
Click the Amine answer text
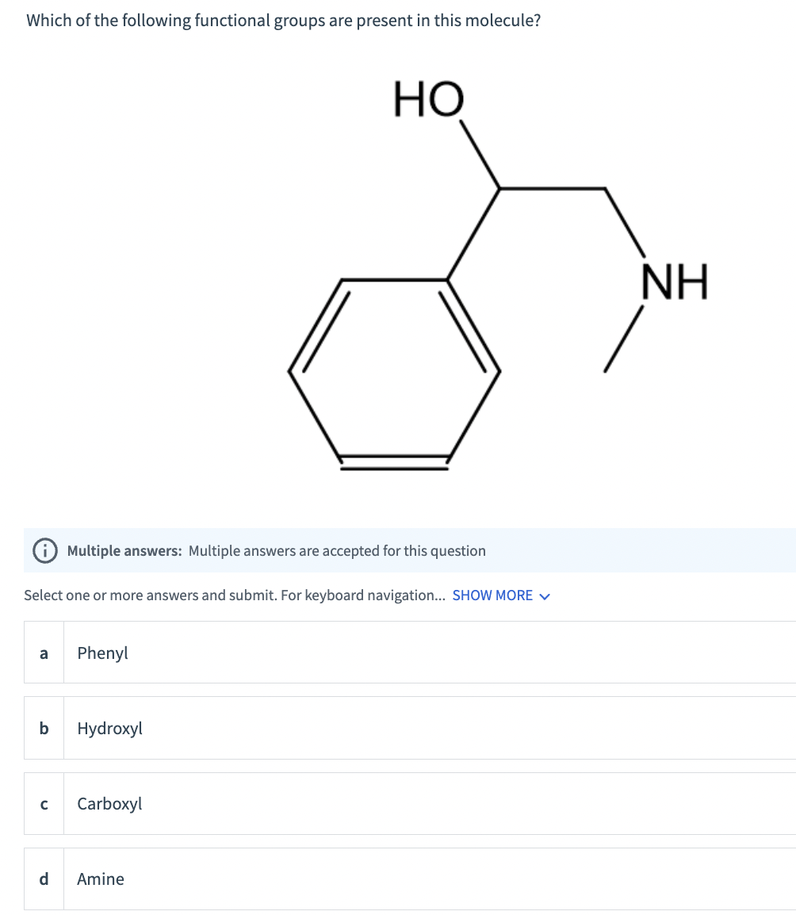click(x=101, y=879)
